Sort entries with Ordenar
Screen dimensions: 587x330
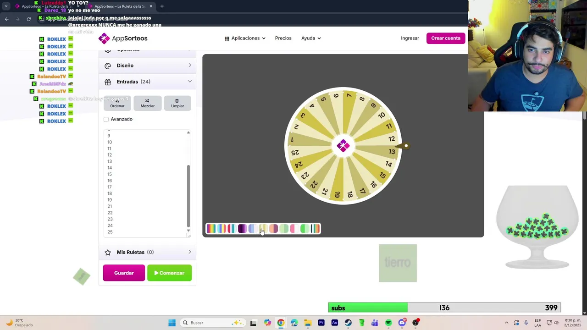pyautogui.click(x=117, y=103)
